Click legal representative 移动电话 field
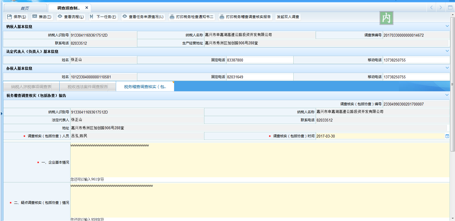This screenshot has height=221, width=455. pos(416,60)
